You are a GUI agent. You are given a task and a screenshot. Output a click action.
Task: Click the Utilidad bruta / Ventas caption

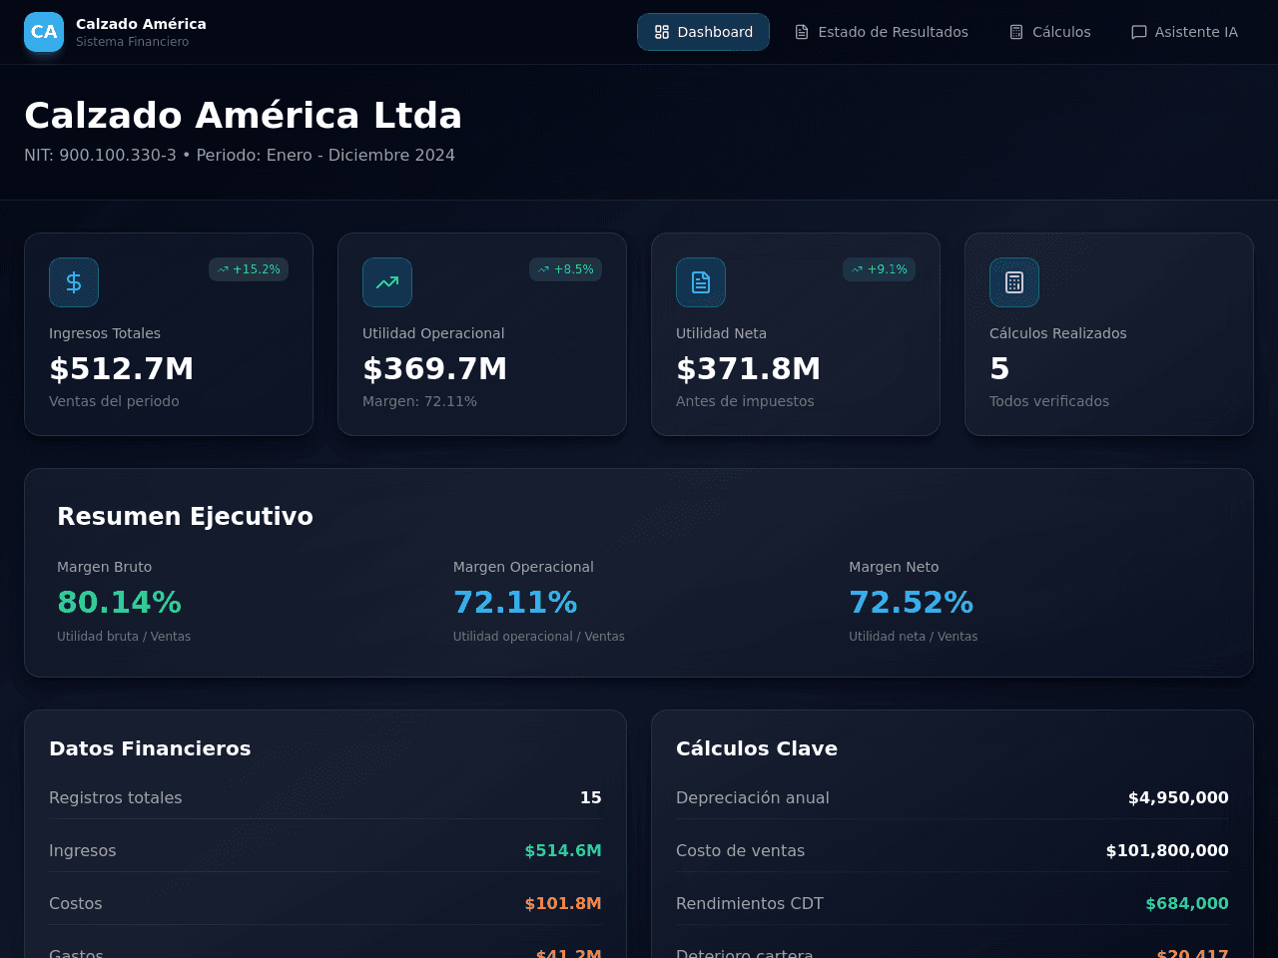[x=124, y=637]
